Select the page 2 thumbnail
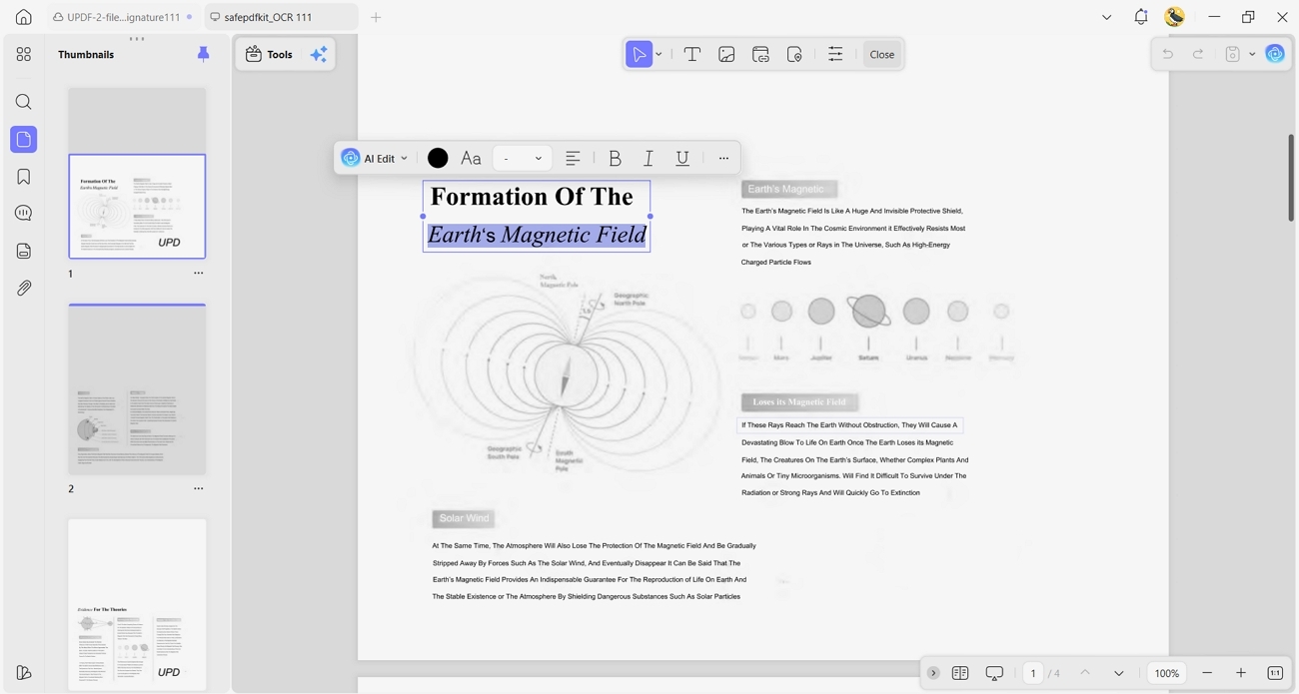1299x694 pixels. (x=137, y=389)
